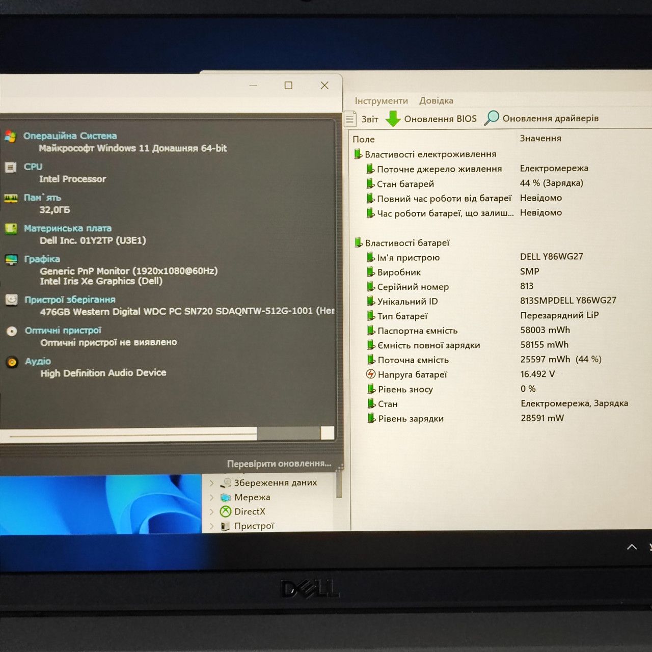
Task: Select the Мережа tree item
Action: click(x=252, y=497)
